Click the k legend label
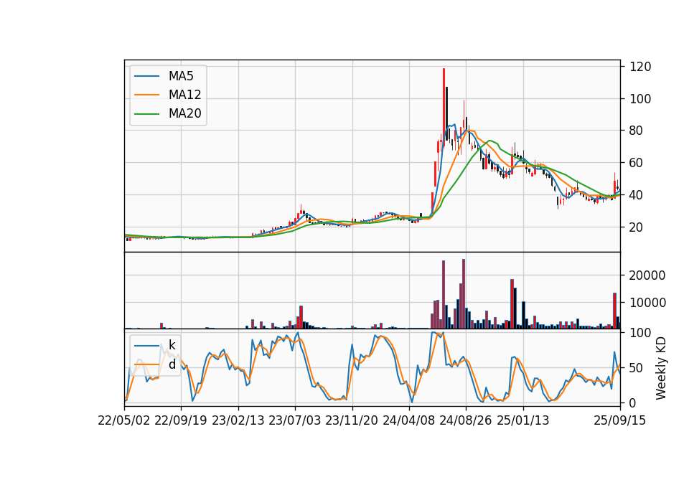 (172, 345)
